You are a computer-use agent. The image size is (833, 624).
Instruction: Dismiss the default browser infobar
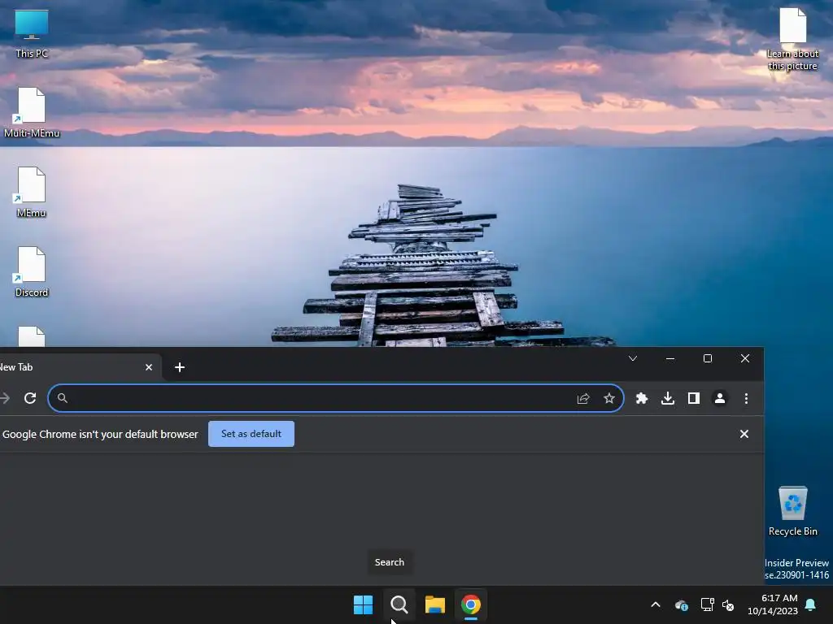[744, 434]
